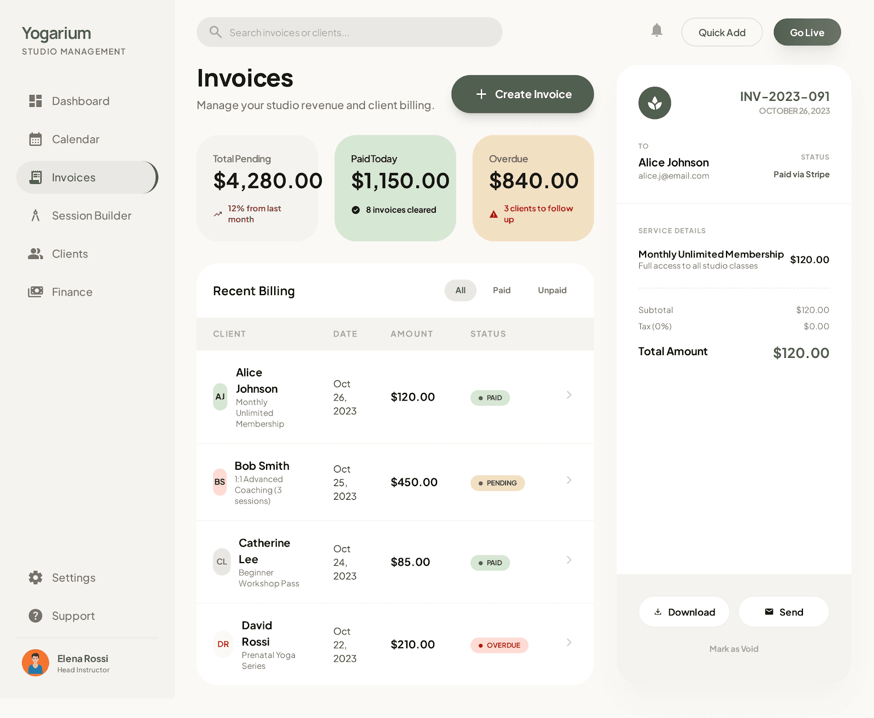Click the search magnifier icon

215,32
